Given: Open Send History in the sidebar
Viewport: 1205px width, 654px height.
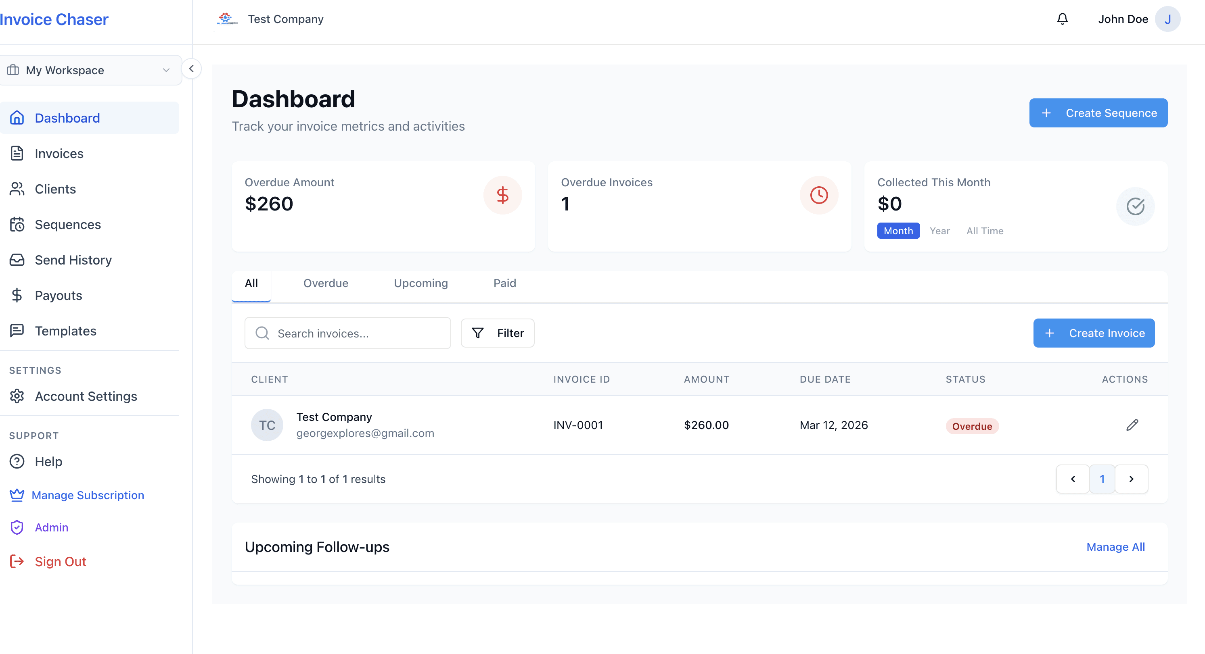Looking at the screenshot, I should point(73,260).
